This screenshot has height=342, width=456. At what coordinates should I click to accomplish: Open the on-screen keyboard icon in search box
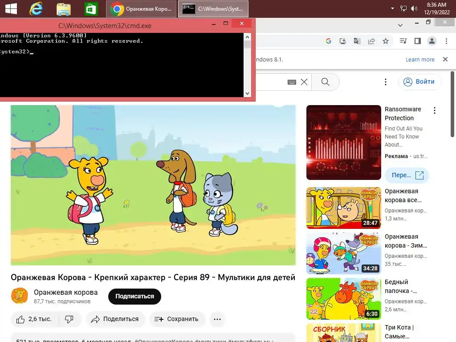(x=292, y=82)
